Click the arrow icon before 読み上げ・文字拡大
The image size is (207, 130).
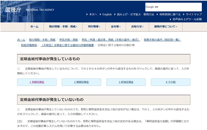click(x=115, y=14)
